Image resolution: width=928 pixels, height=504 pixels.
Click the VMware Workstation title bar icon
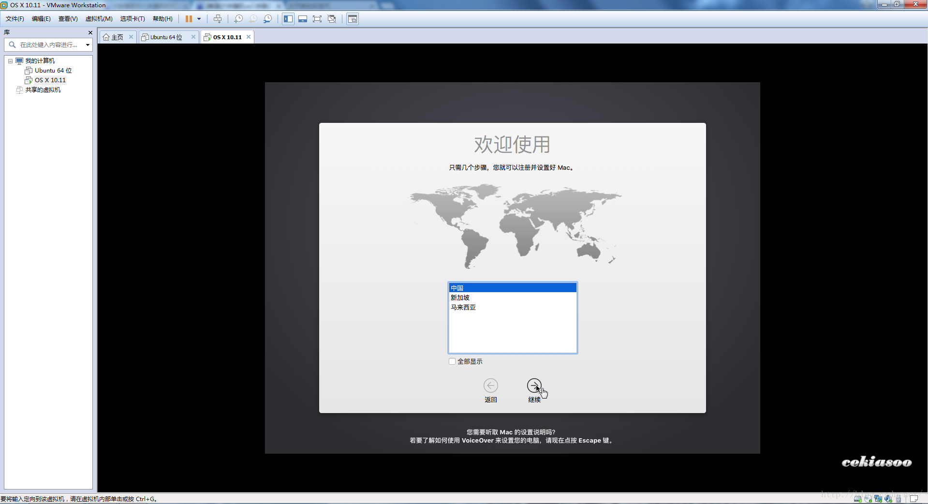tap(4, 5)
